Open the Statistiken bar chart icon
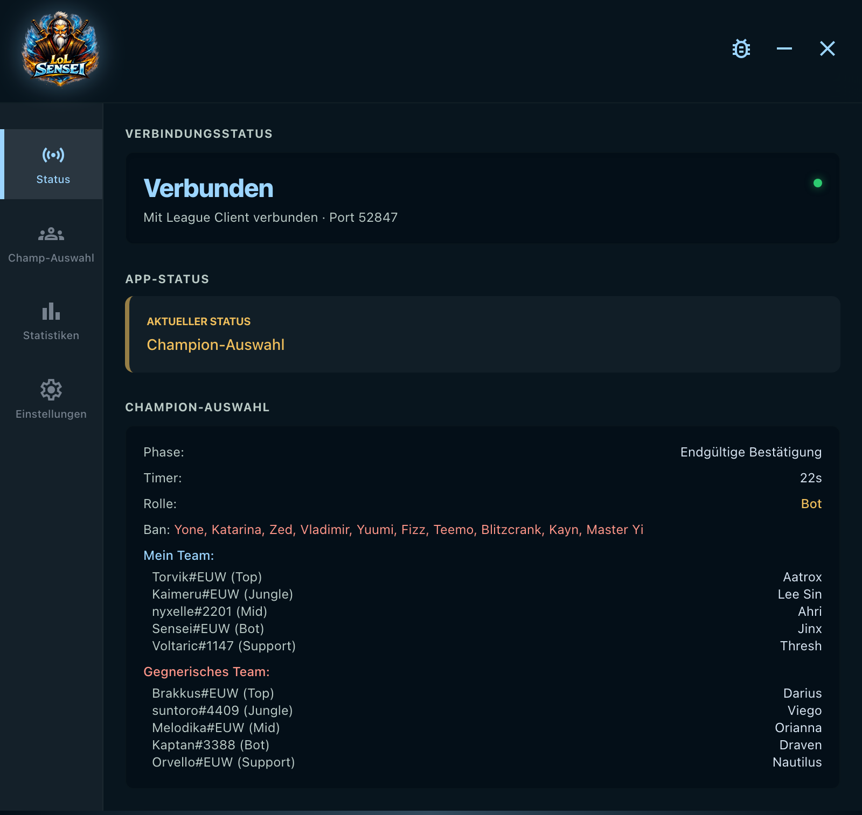The image size is (862, 815). pos(51,311)
